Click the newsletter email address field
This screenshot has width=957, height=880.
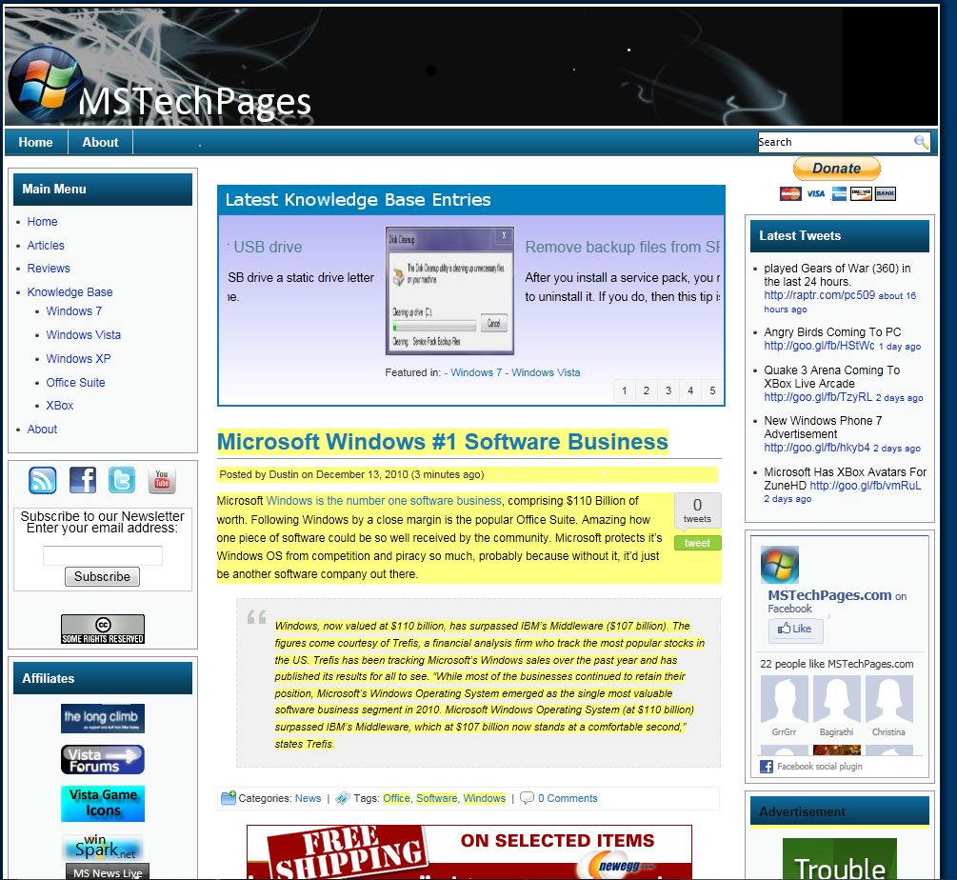coord(103,555)
